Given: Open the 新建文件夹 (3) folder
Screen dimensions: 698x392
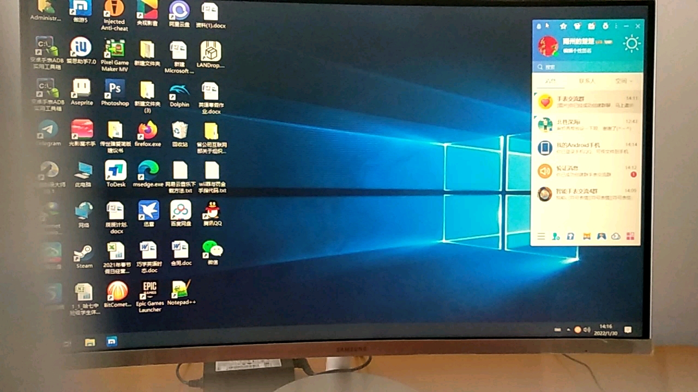Looking at the screenshot, I should [147, 97].
